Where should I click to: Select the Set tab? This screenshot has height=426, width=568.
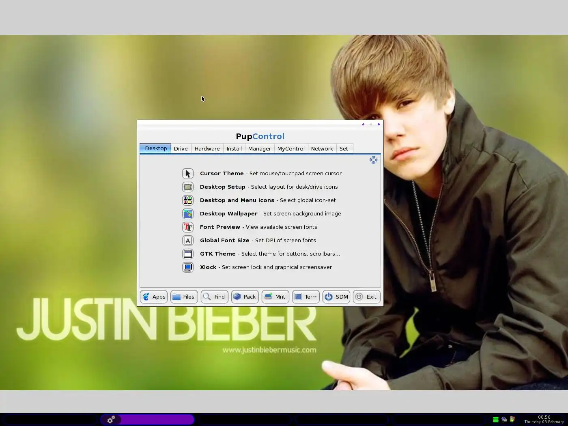pos(344,149)
